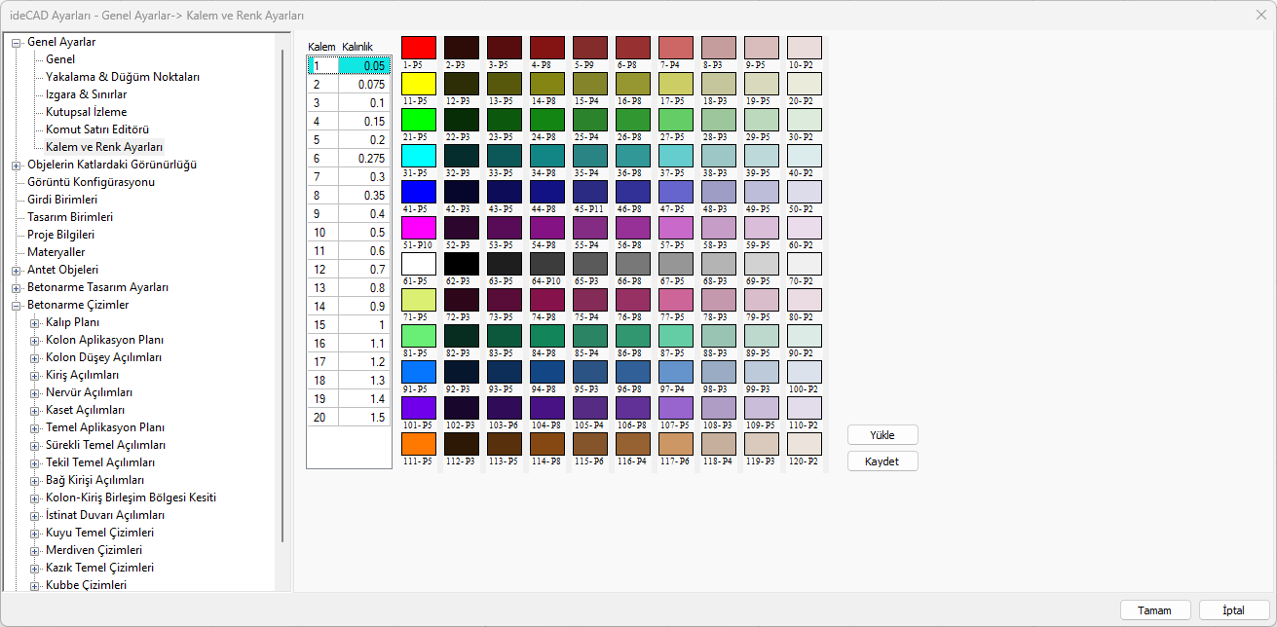Expand the Kalıp Planı tree node

[x=35, y=322]
